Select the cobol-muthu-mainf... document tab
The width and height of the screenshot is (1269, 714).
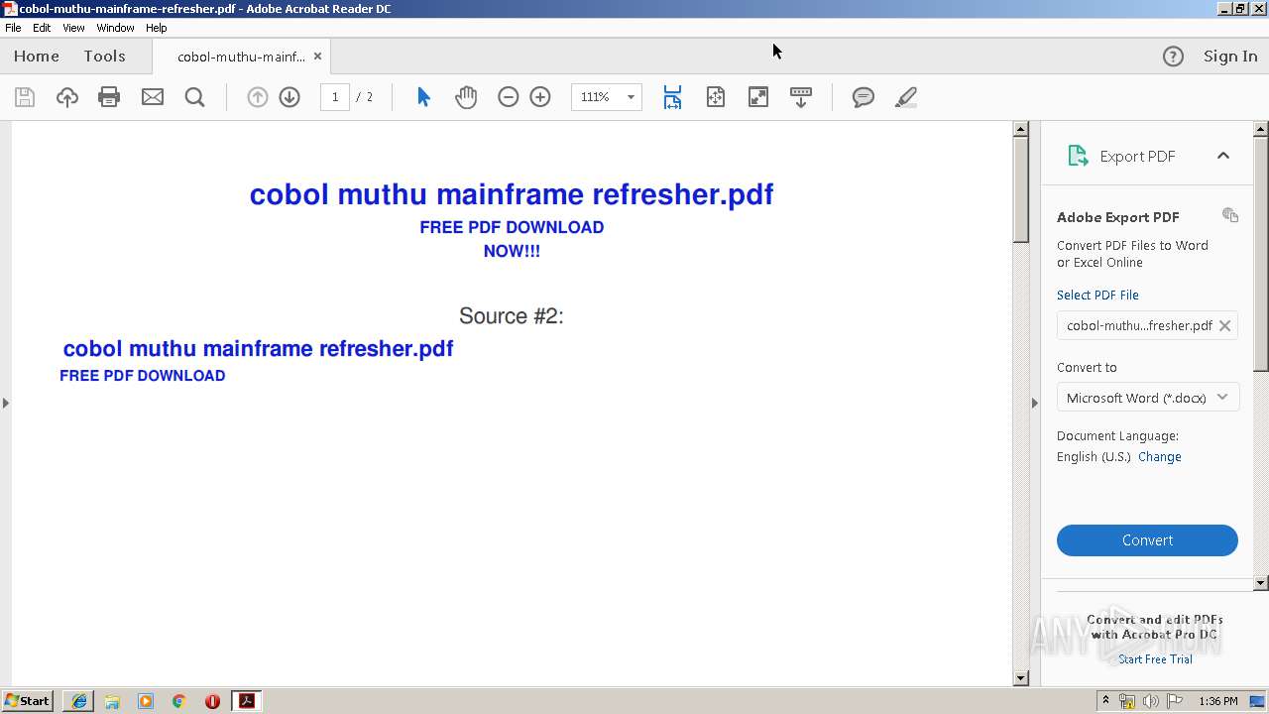tap(241, 57)
